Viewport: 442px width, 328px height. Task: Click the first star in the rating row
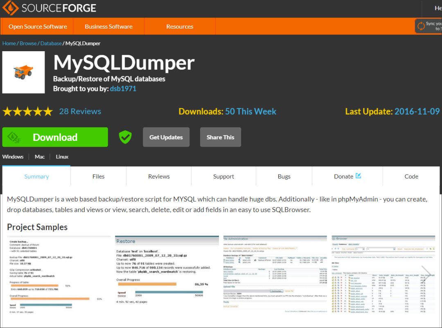[x=7, y=111]
